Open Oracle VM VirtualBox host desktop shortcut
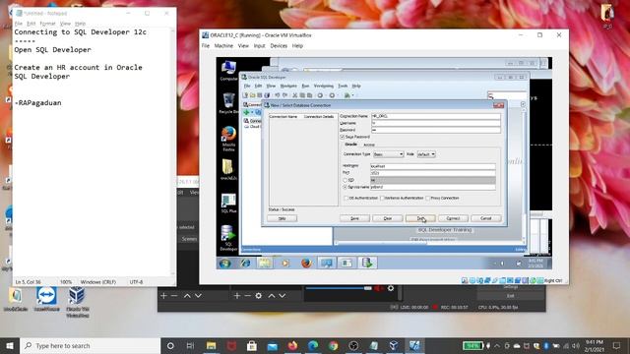 point(77,302)
